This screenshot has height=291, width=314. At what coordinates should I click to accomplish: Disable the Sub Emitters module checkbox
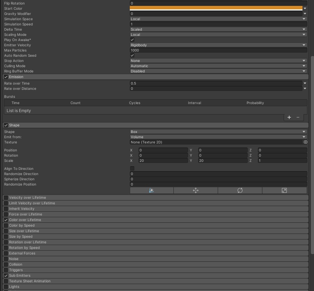[6, 276]
